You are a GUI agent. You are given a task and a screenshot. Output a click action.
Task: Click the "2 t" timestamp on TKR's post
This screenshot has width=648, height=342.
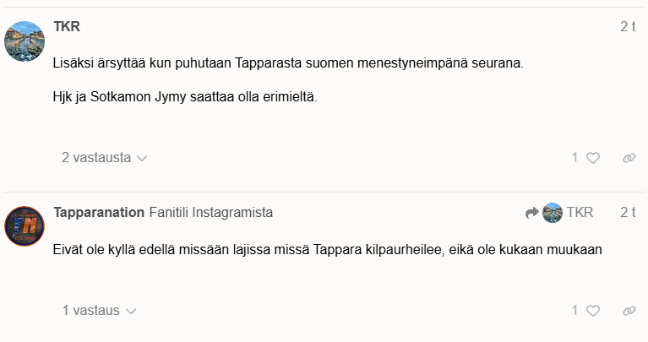[628, 26]
